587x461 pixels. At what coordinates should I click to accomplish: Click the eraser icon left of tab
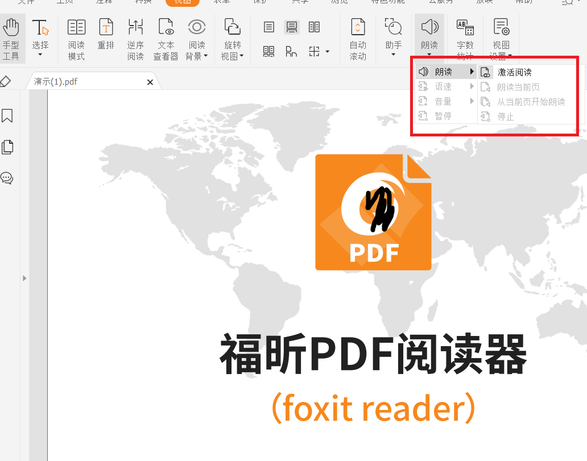(x=5, y=81)
